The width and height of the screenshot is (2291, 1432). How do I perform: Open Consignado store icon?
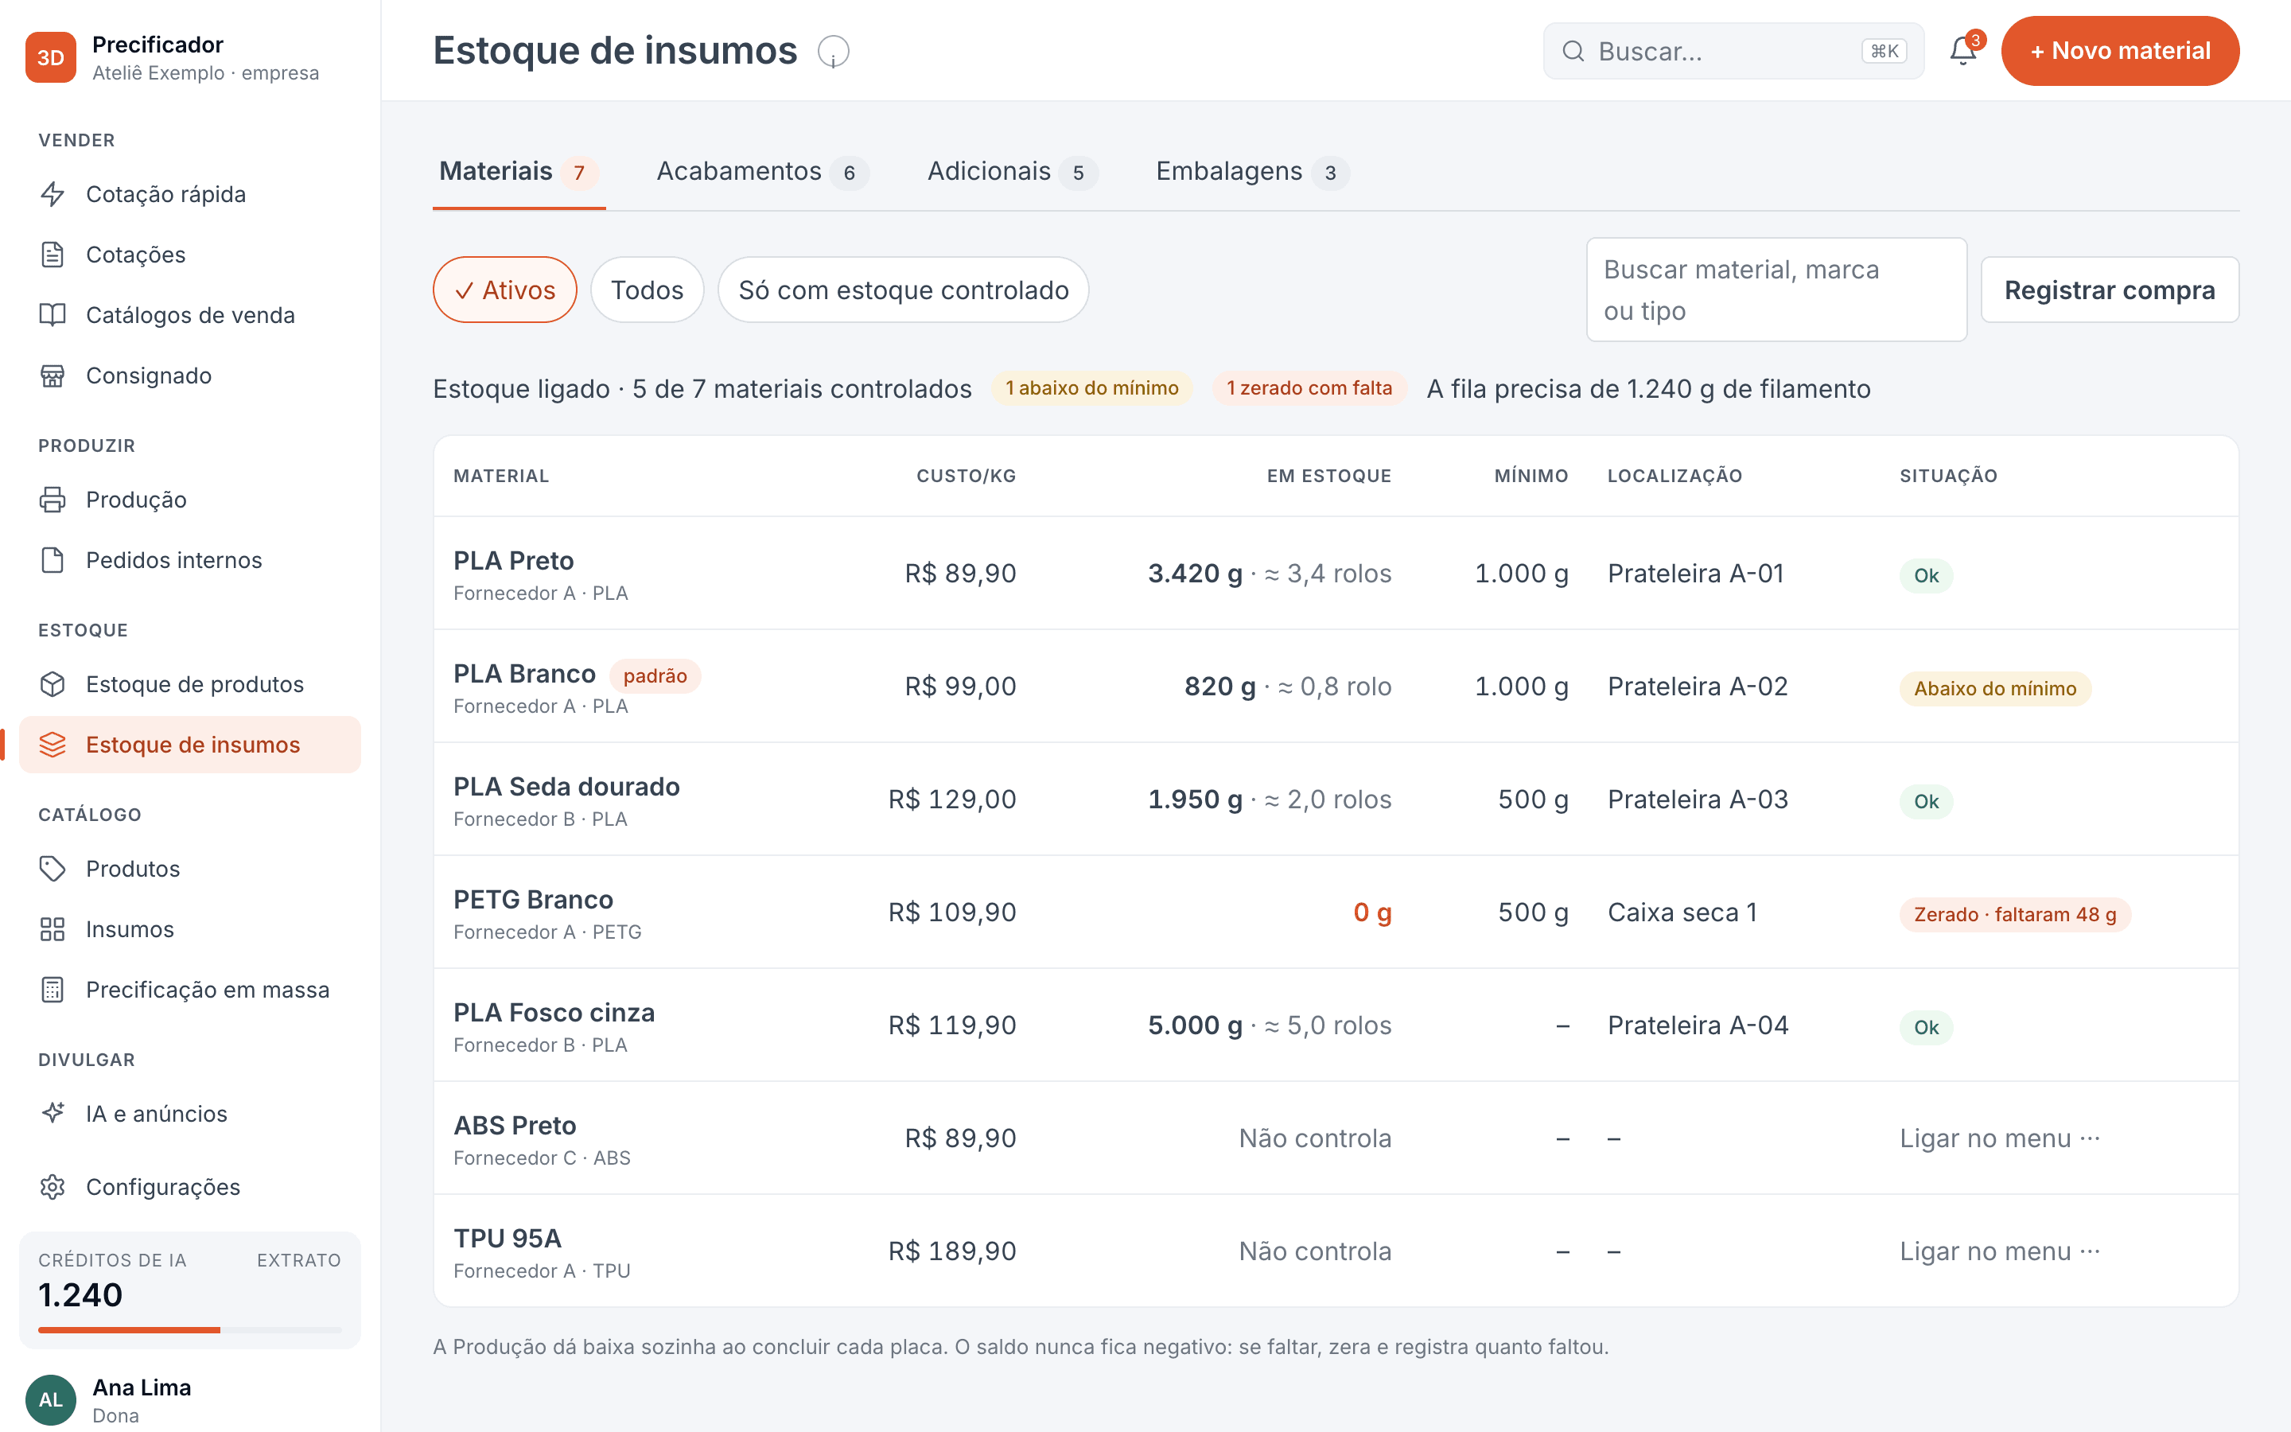pos(52,376)
